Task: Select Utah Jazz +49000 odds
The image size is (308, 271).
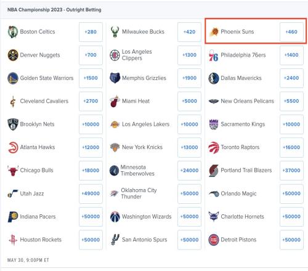Action: [x=91, y=193]
